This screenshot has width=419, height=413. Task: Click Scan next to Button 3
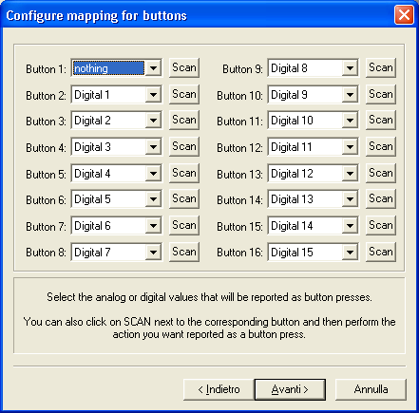(x=184, y=120)
